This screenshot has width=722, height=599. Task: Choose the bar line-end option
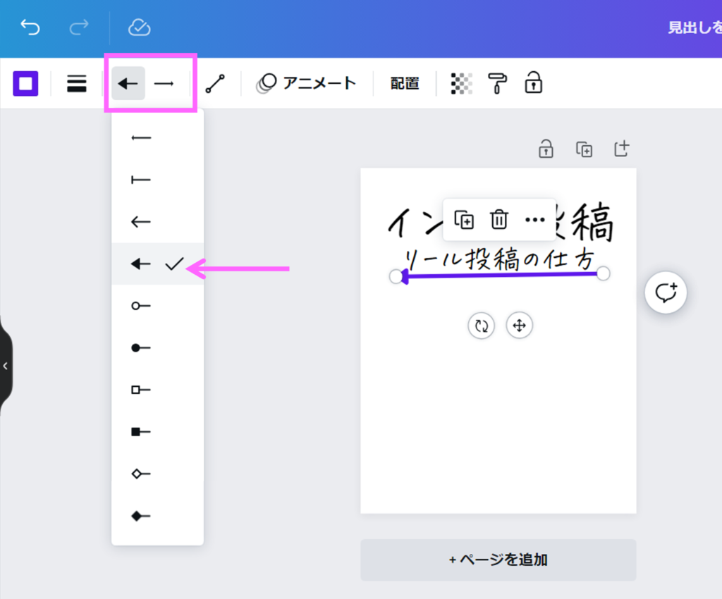[142, 180]
